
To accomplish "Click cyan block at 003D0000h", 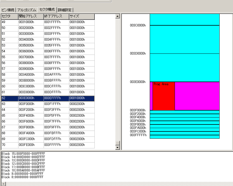I will point(184,67).
